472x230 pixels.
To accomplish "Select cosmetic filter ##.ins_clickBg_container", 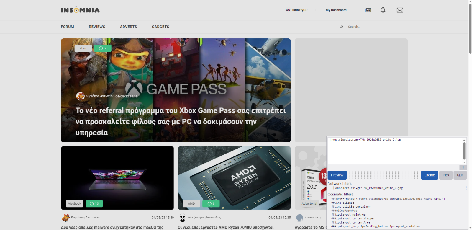I will tap(350, 207).
